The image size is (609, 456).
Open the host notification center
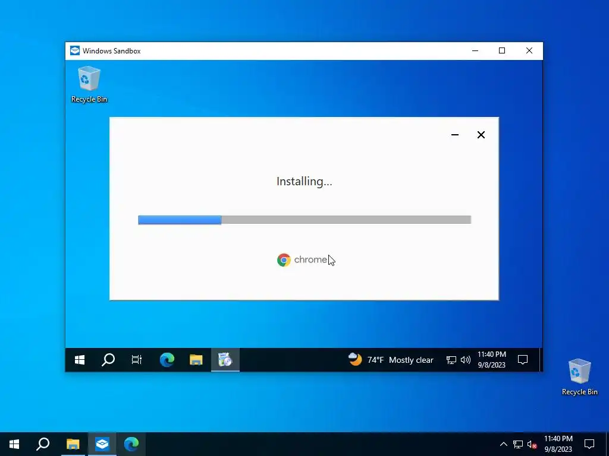coord(589,444)
